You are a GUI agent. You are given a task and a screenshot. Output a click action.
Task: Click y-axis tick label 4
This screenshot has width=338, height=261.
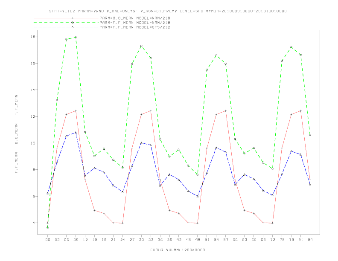tap(34, 223)
